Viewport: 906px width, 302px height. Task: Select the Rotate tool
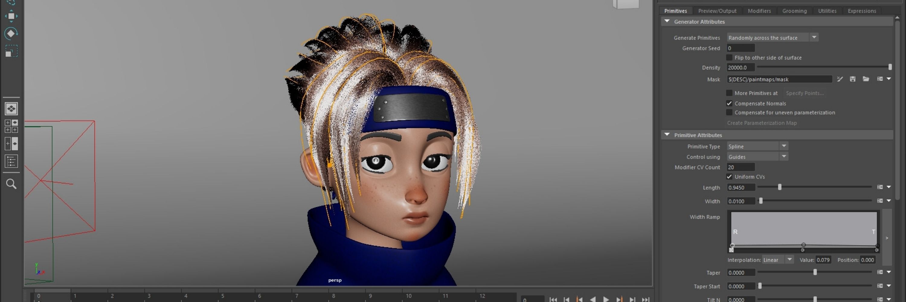11,34
